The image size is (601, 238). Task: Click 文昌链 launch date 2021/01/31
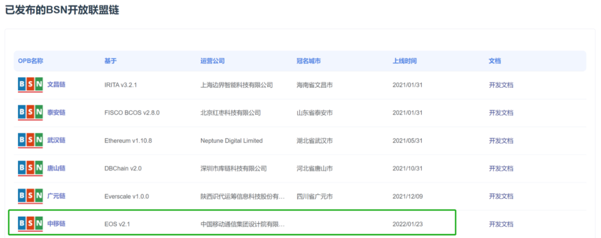tap(407, 85)
